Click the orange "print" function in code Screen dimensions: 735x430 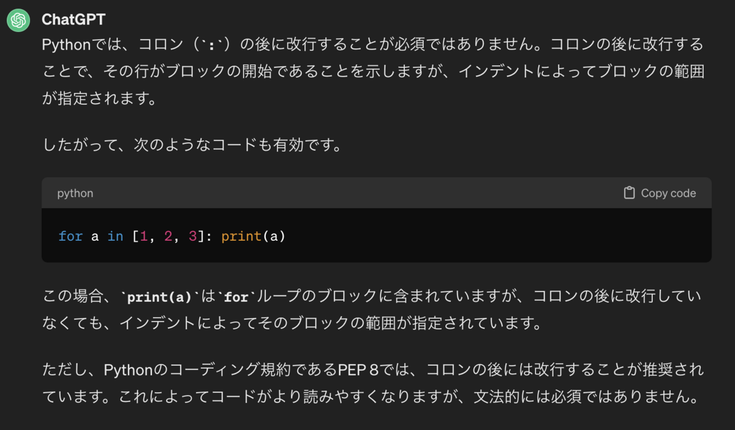point(241,236)
